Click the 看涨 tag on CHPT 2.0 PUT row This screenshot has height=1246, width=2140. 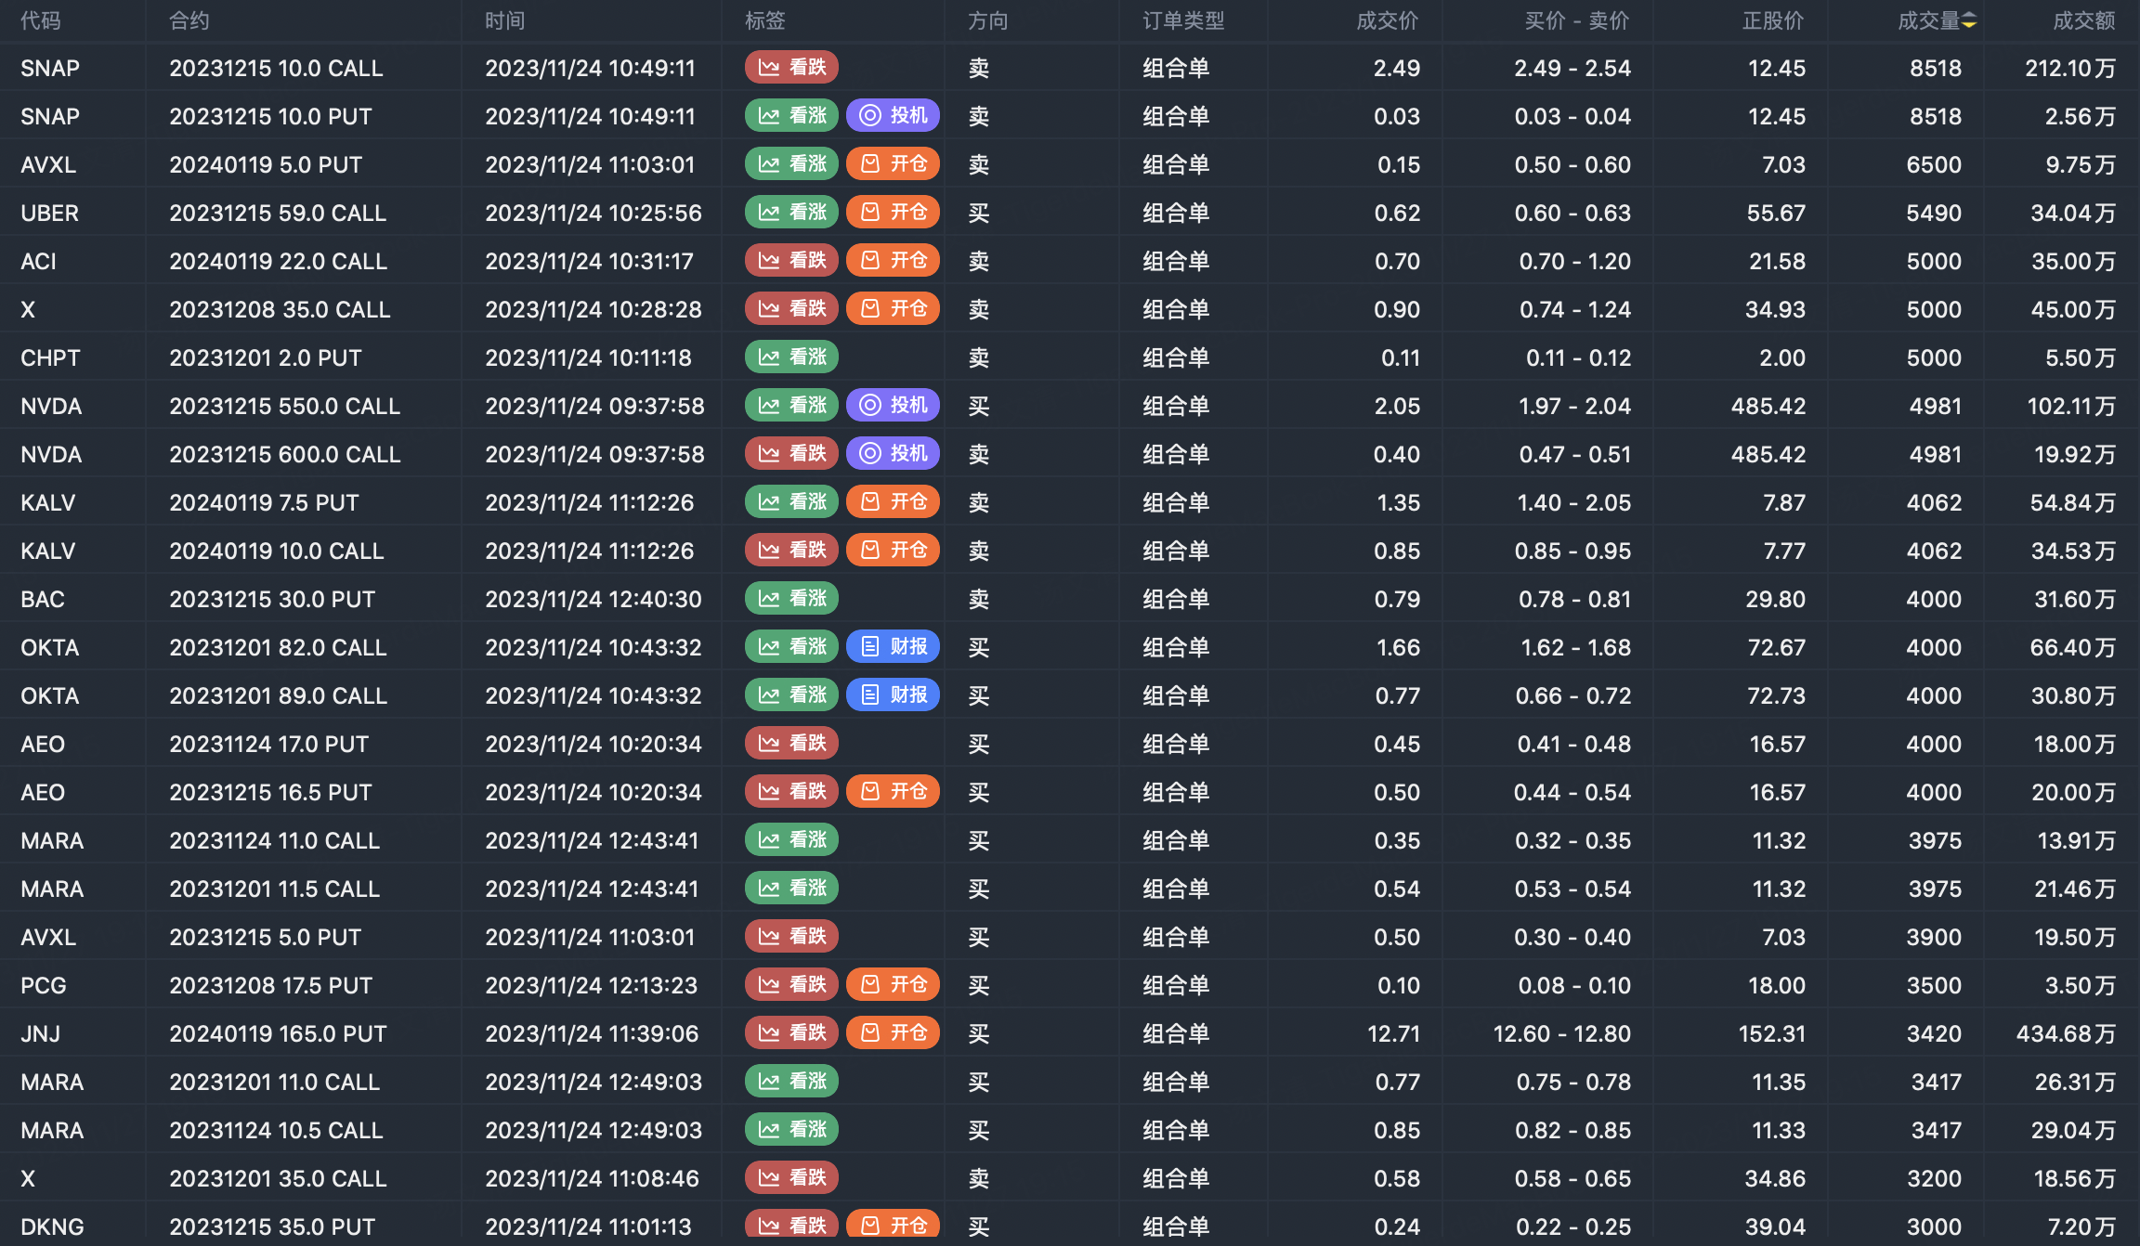791,357
